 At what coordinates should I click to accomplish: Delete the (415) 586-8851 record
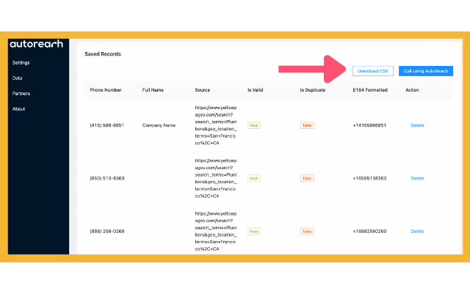[x=417, y=125]
